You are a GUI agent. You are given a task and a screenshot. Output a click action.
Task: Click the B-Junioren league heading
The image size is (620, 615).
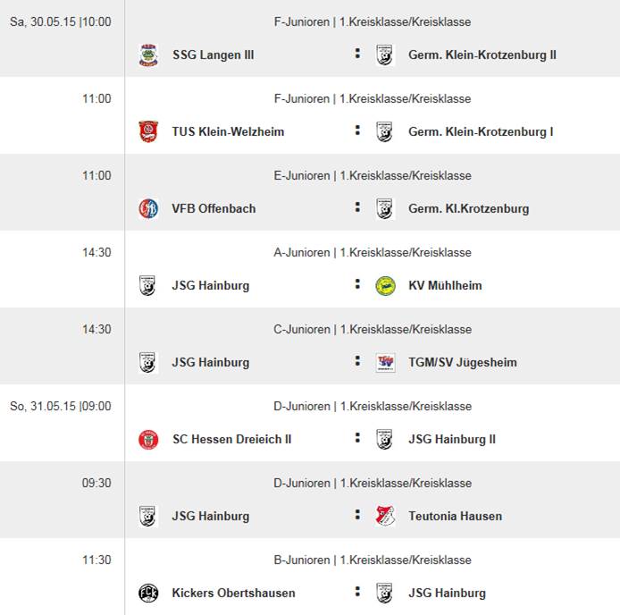point(372,560)
